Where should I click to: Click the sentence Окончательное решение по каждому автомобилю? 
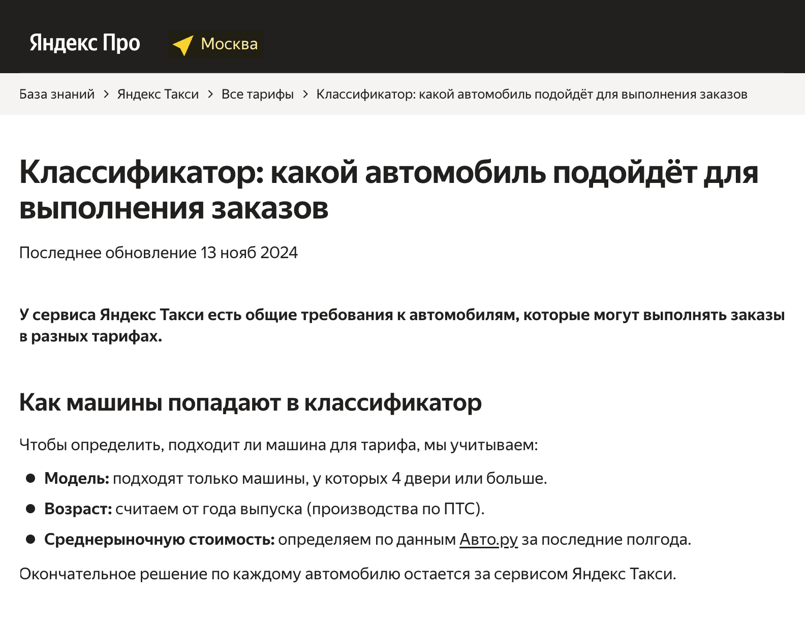[x=348, y=574]
